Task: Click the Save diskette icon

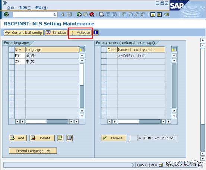Action: coord(69,14)
